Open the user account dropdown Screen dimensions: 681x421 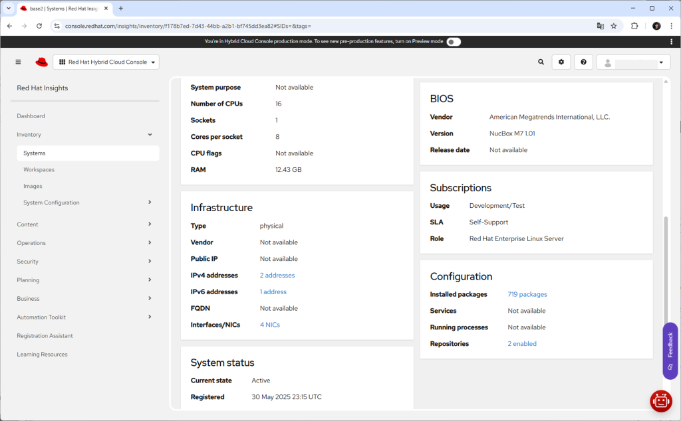point(633,62)
